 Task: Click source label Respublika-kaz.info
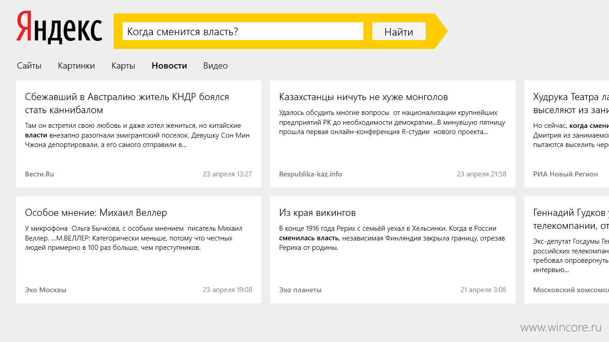point(311,174)
